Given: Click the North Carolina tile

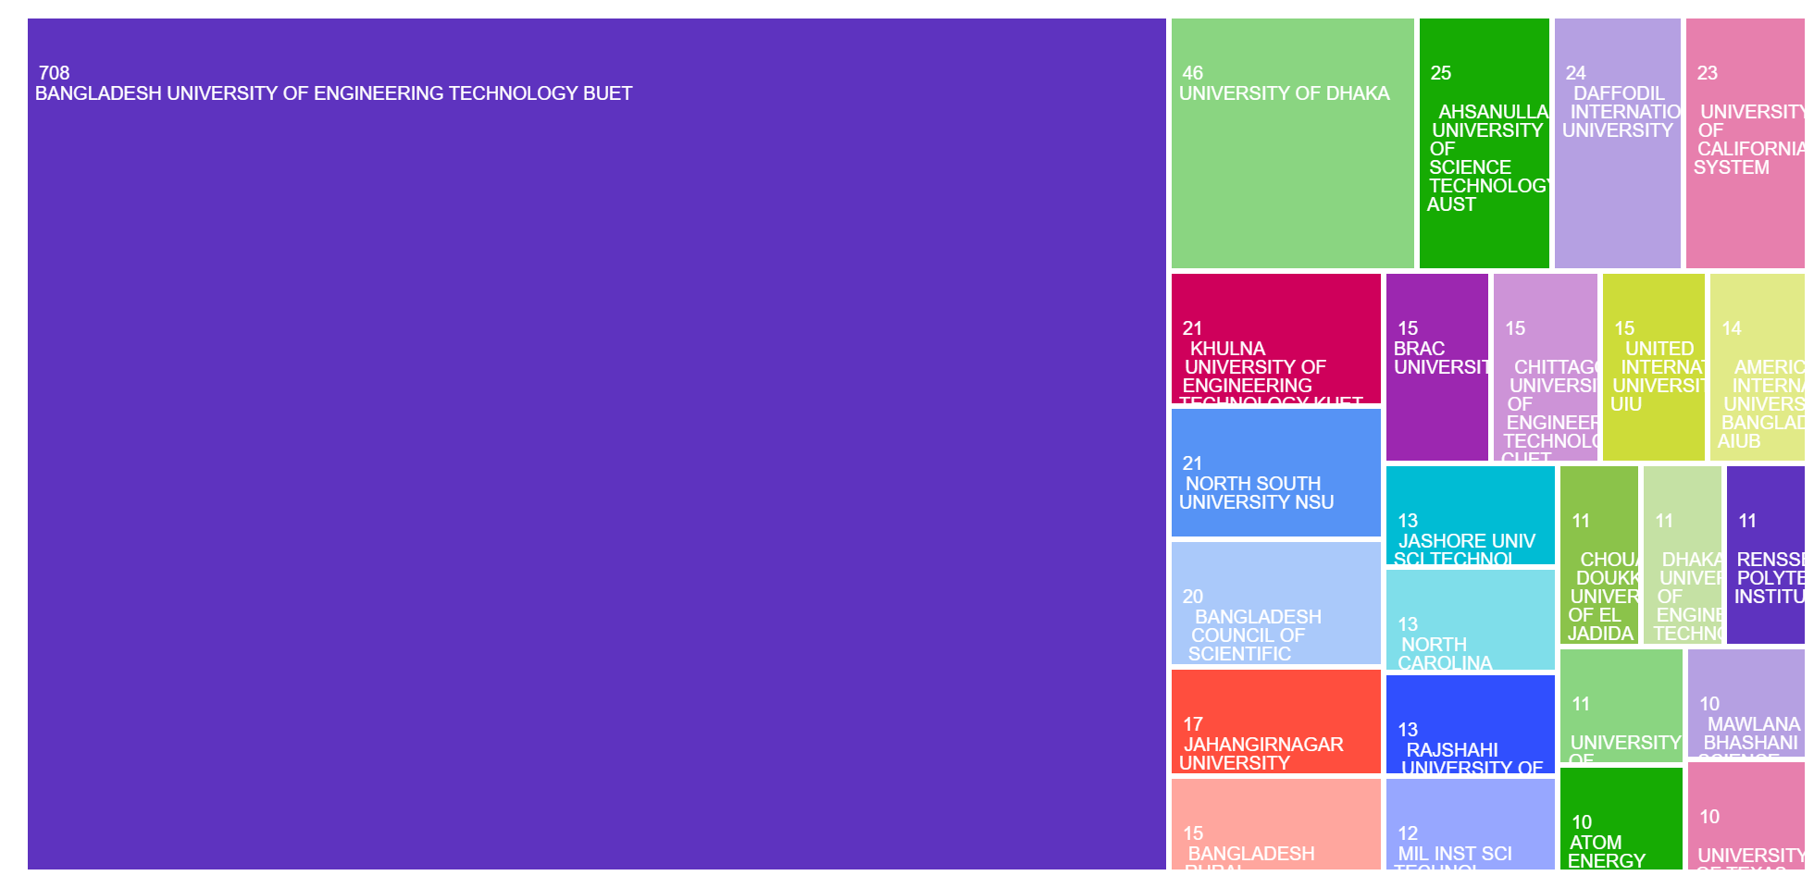Looking at the screenshot, I should (1470, 619).
